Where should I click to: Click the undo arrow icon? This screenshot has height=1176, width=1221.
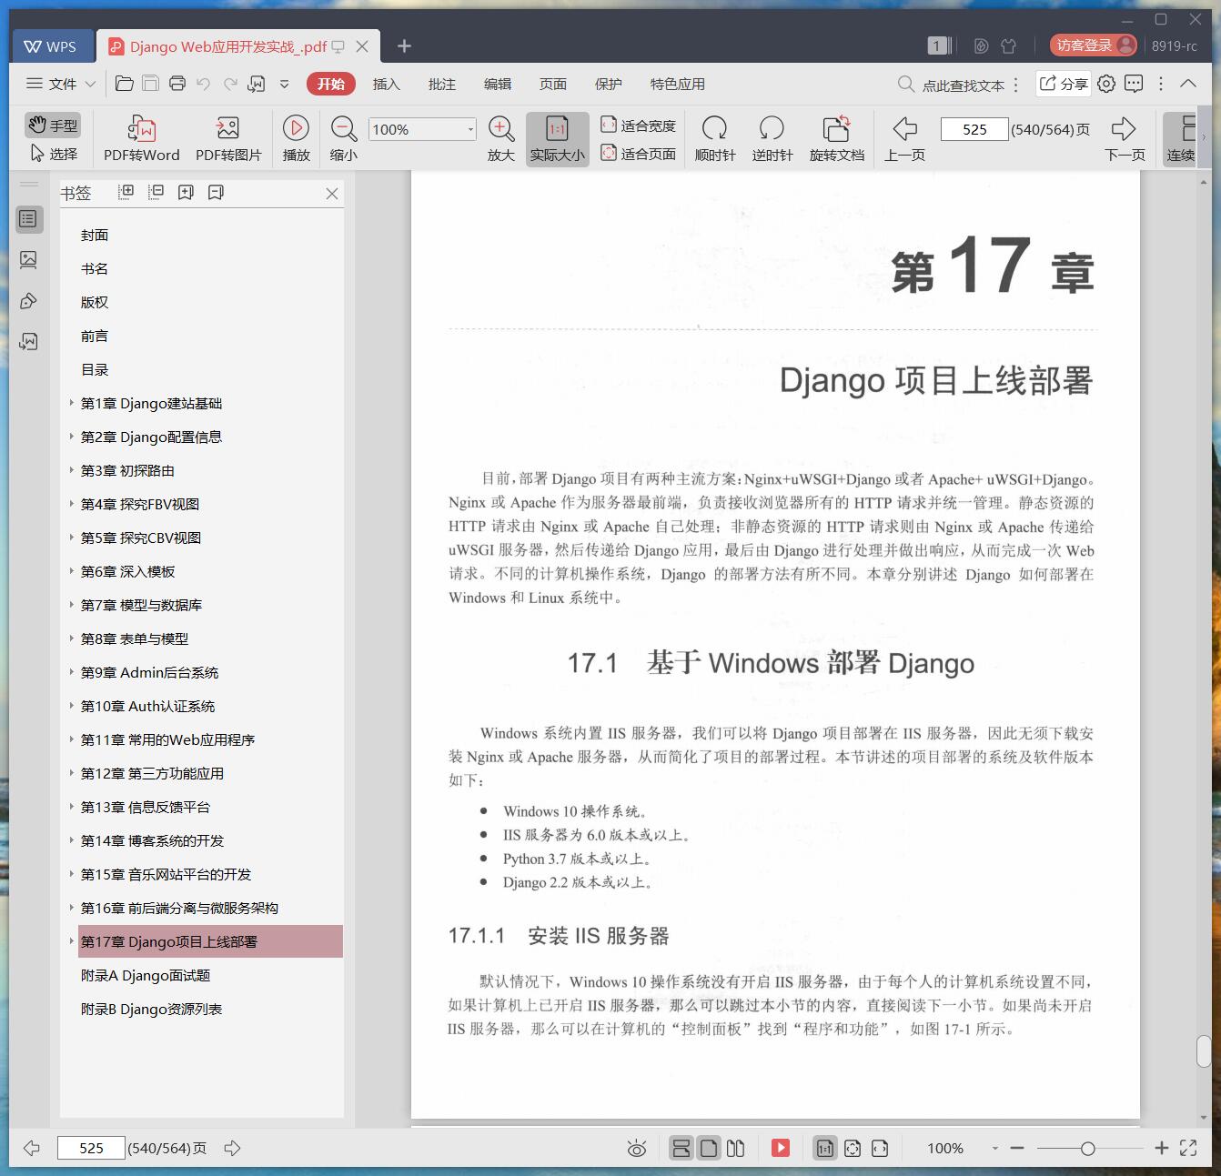tap(204, 84)
